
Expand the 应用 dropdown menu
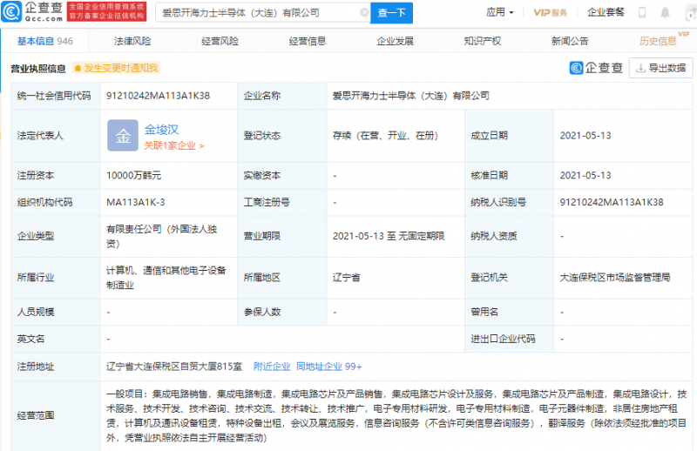(x=499, y=13)
